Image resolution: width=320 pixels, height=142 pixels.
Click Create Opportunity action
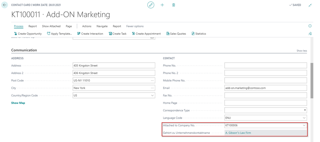point(28,34)
